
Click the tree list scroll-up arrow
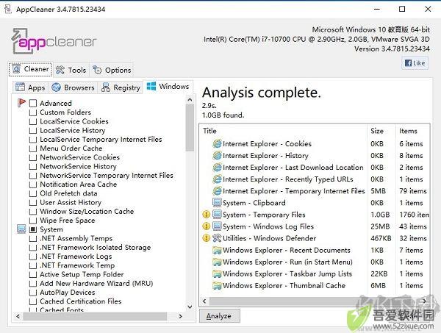coord(190,100)
